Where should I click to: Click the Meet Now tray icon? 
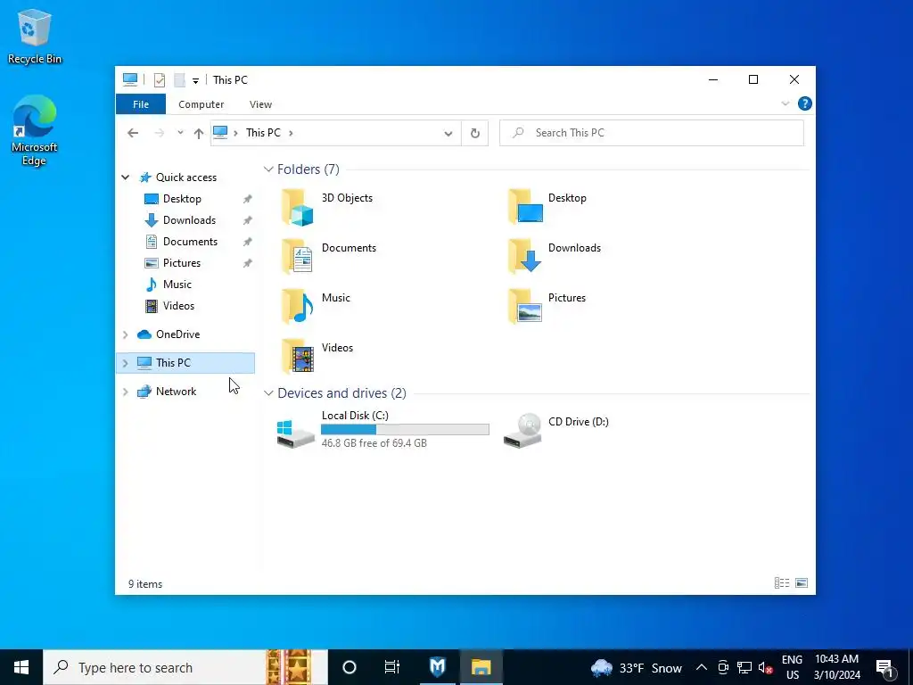coord(722,668)
